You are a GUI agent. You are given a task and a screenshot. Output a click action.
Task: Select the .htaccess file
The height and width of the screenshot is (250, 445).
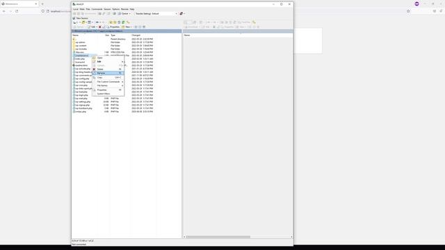79,52
